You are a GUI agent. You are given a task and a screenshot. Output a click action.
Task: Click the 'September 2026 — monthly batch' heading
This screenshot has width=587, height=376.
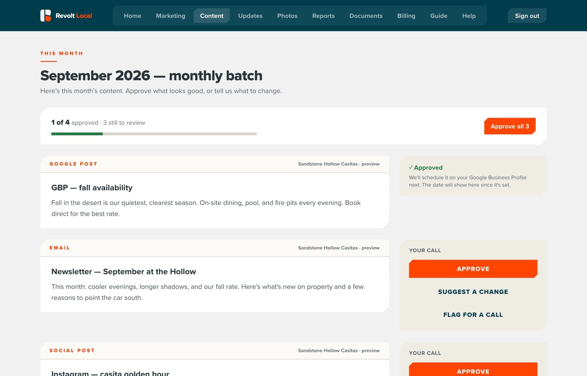(151, 76)
